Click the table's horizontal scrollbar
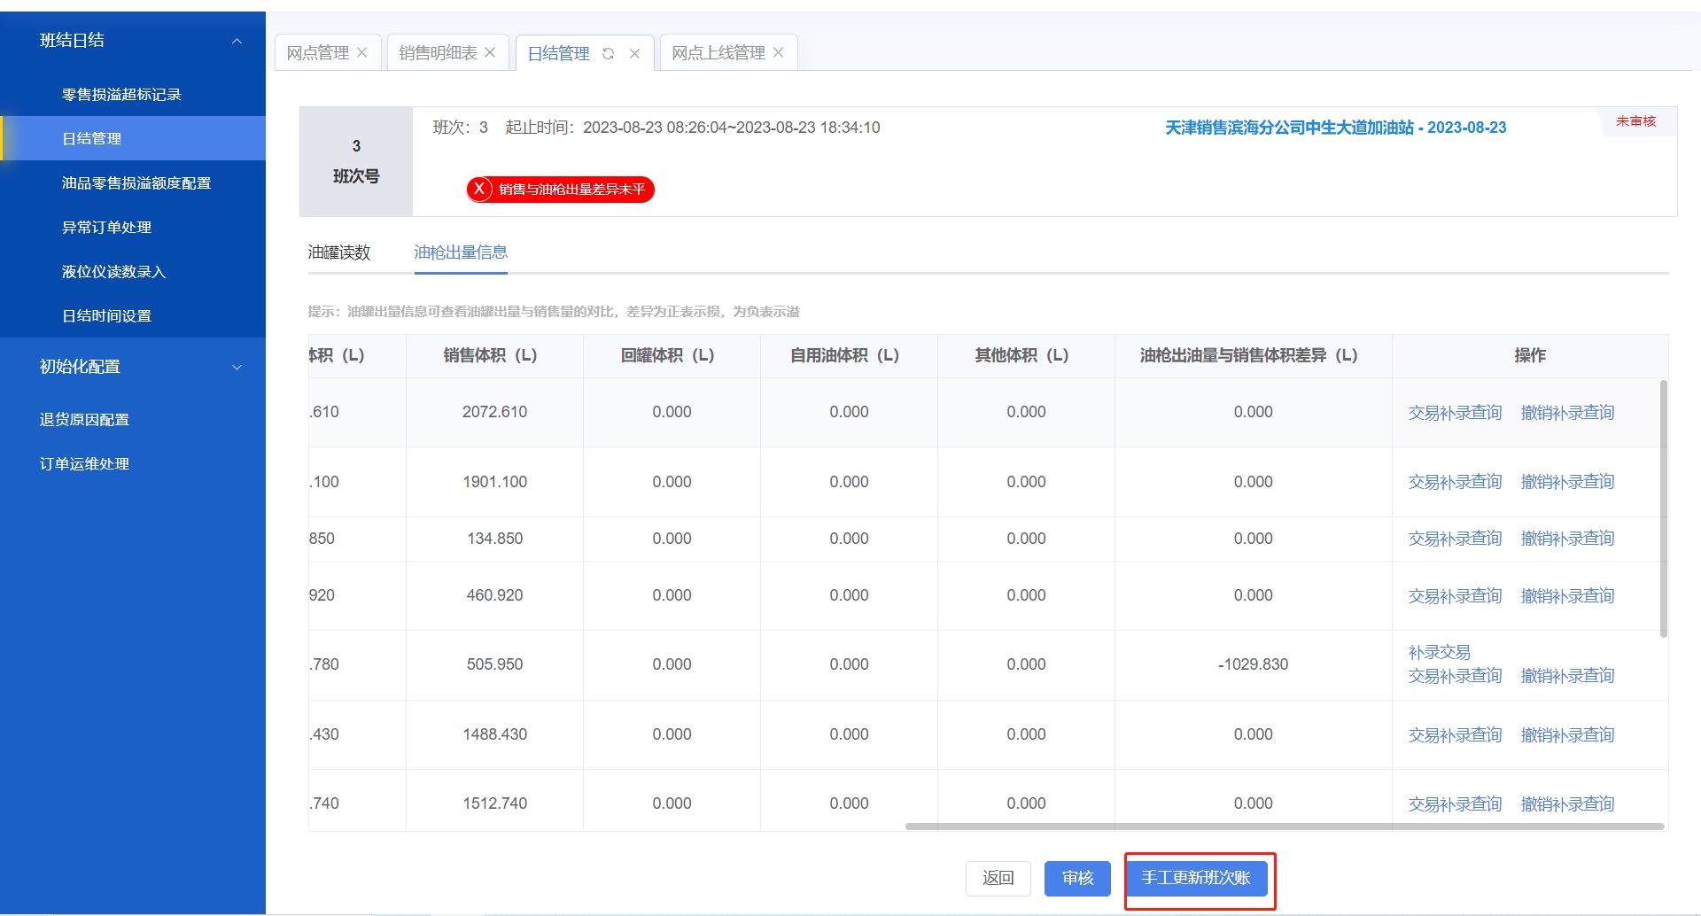This screenshot has height=916, width=1701. [x=1285, y=827]
